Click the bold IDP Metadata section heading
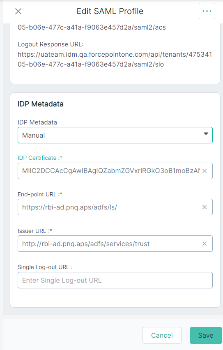This screenshot has width=223, height=350. [x=40, y=104]
